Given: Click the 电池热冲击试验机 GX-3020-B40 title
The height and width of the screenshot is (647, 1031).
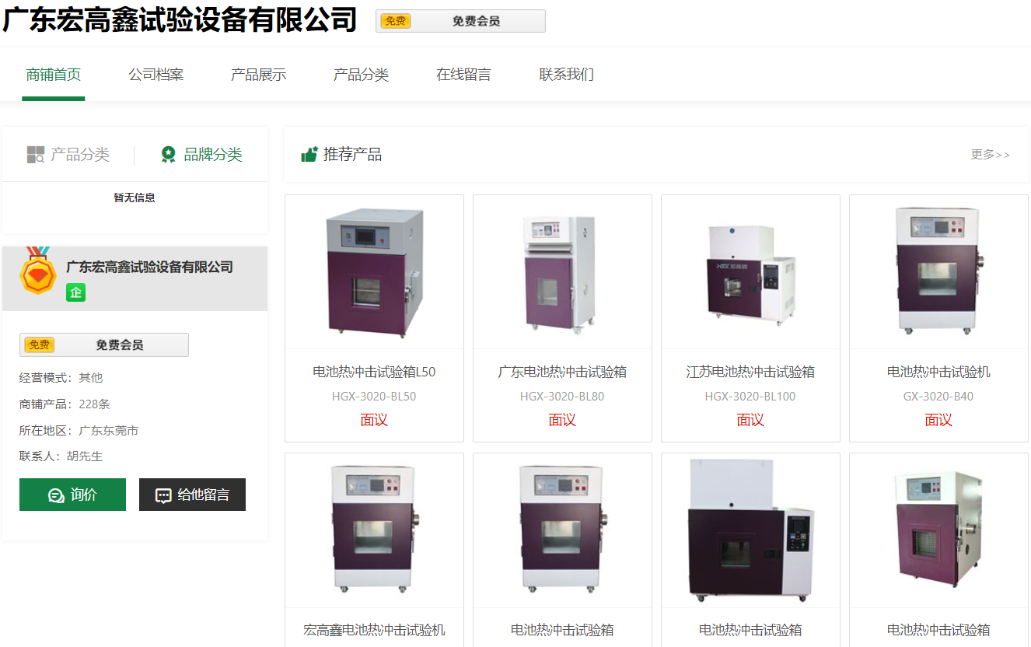Looking at the screenshot, I should [938, 372].
